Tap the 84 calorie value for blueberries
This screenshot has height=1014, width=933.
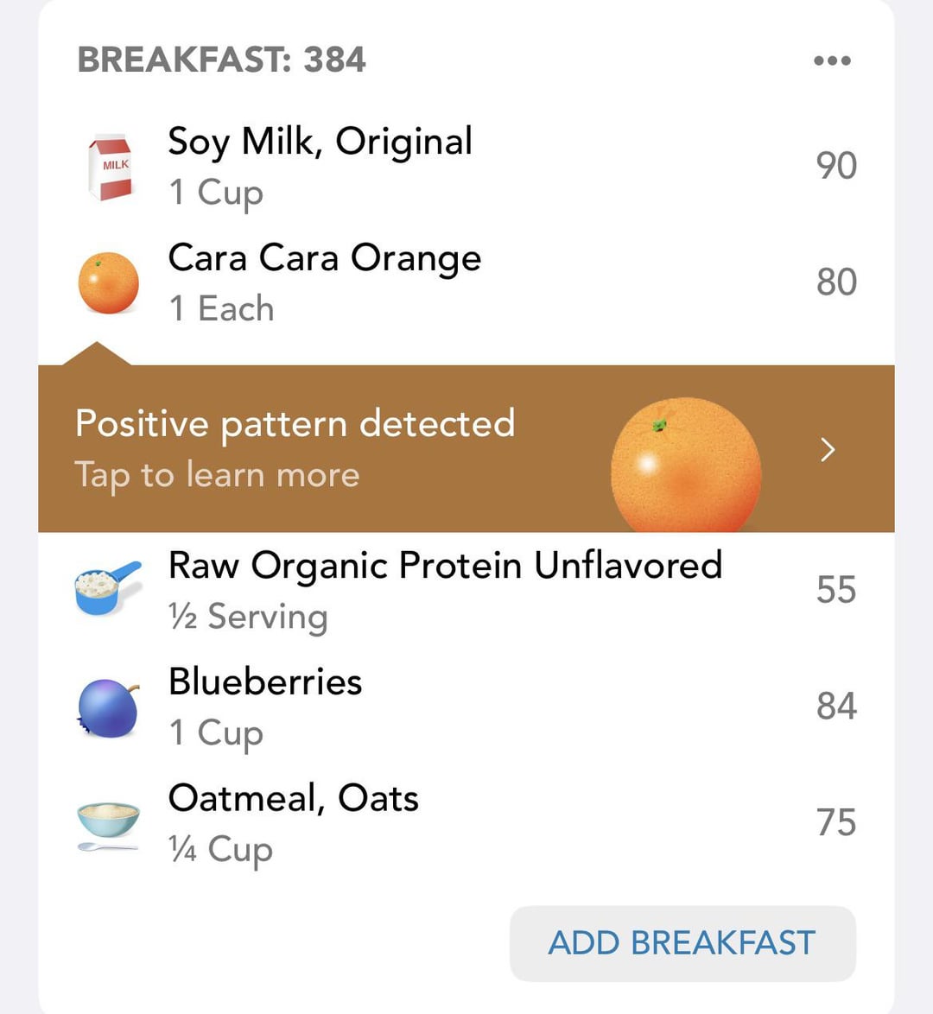click(836, 706)
